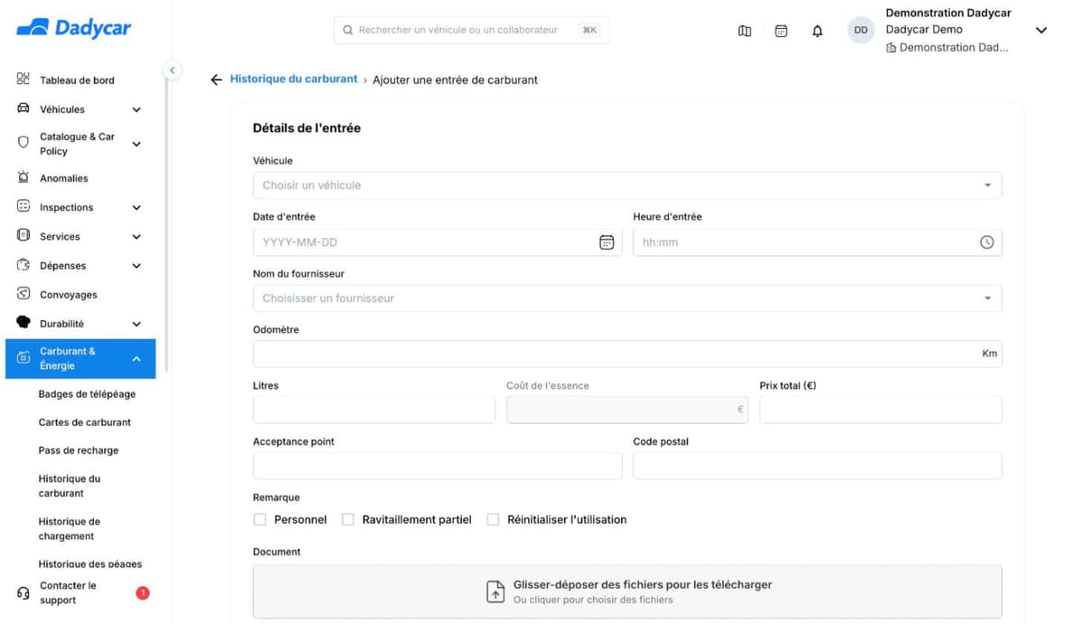Focus the vehicle or collaborator search box

click(471, 30)
